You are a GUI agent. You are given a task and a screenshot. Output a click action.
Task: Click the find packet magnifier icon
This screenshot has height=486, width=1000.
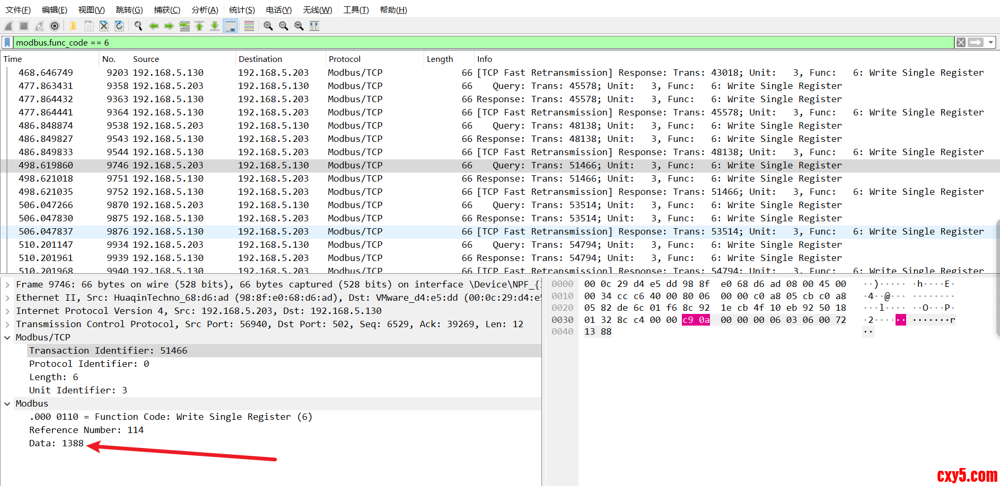click(138, 26)
